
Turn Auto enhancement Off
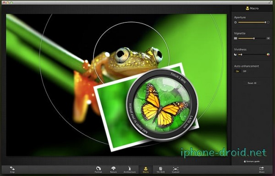tap(244, 71)
